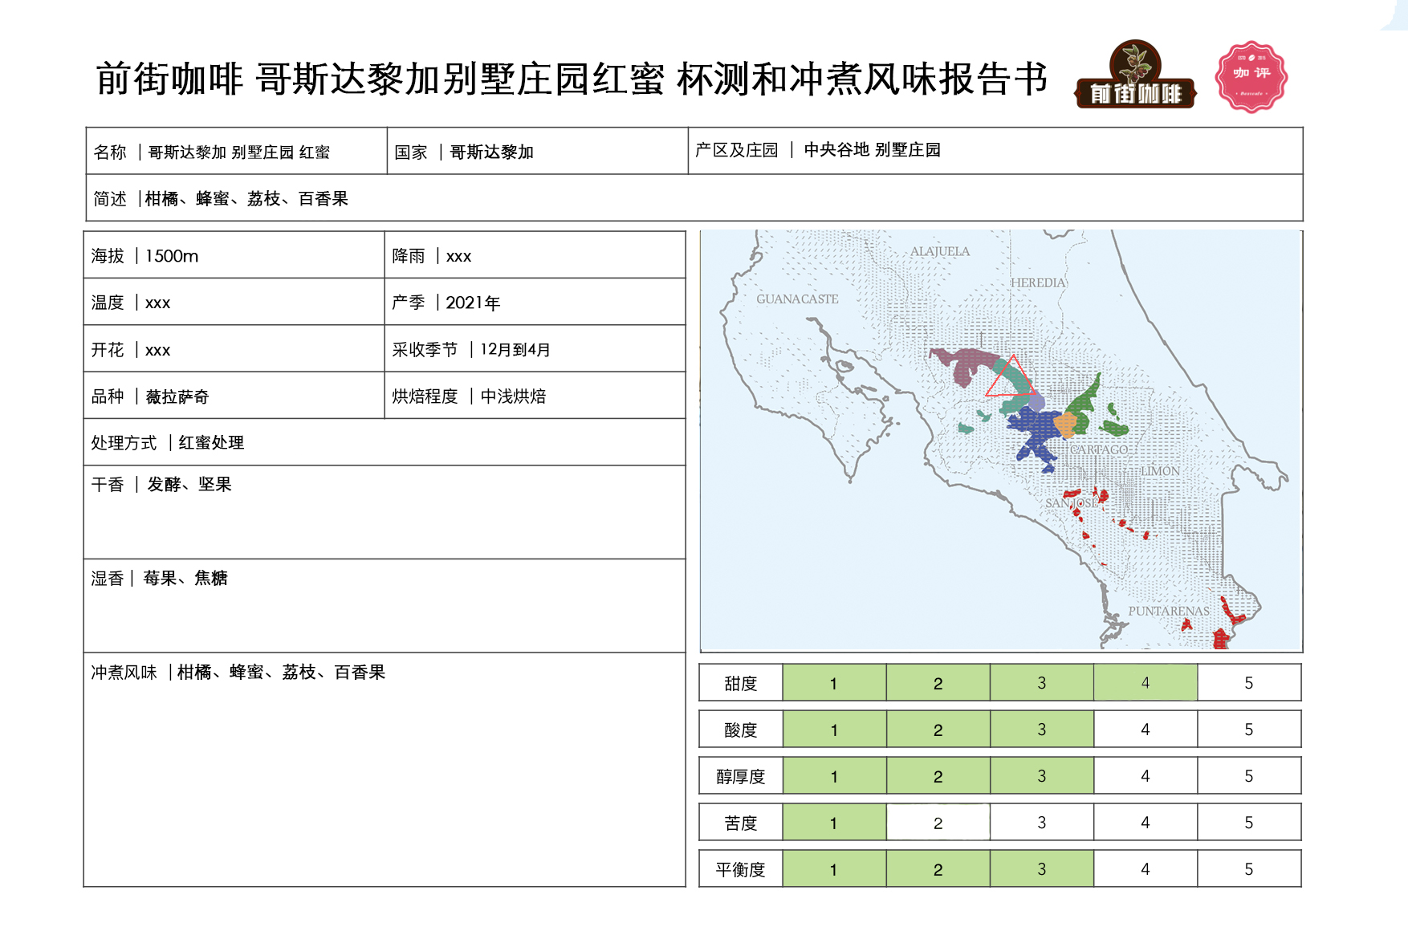Click the report title heading
The height and width of the screenshot is (931, 1408).
pos(572,79)
